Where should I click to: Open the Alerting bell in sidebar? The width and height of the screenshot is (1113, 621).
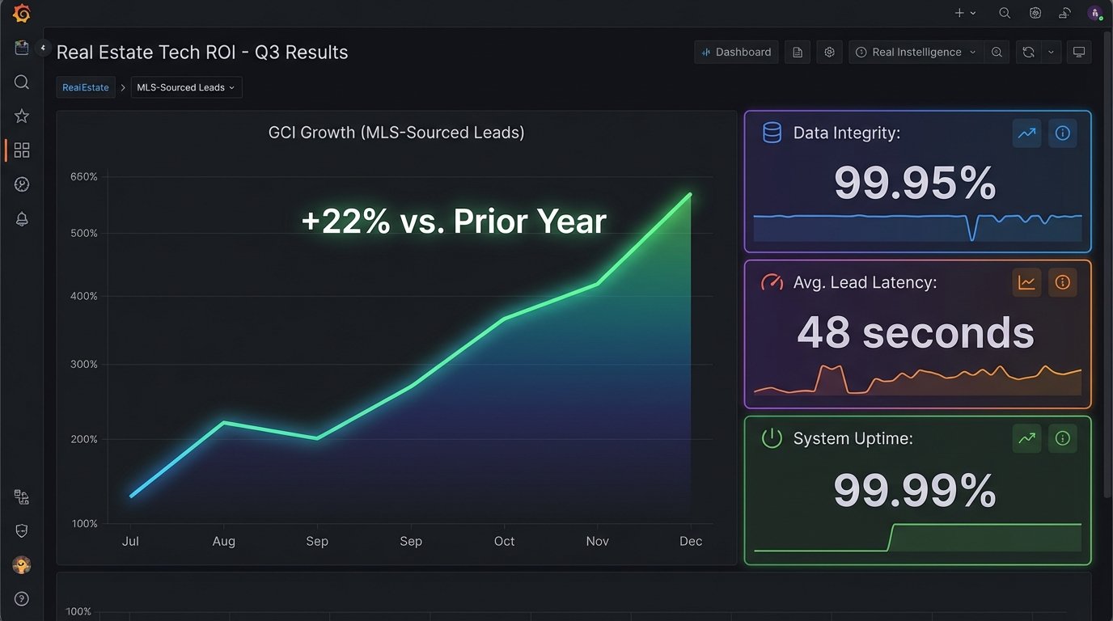22,219
